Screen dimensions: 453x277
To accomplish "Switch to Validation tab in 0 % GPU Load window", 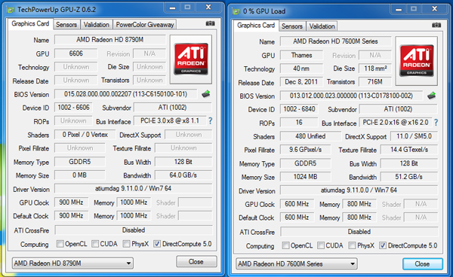I will click(x=322, y=26).
